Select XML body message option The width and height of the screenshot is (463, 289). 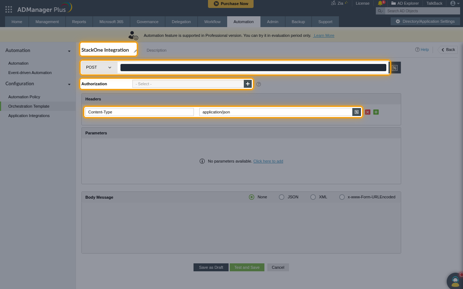(313, 197)
